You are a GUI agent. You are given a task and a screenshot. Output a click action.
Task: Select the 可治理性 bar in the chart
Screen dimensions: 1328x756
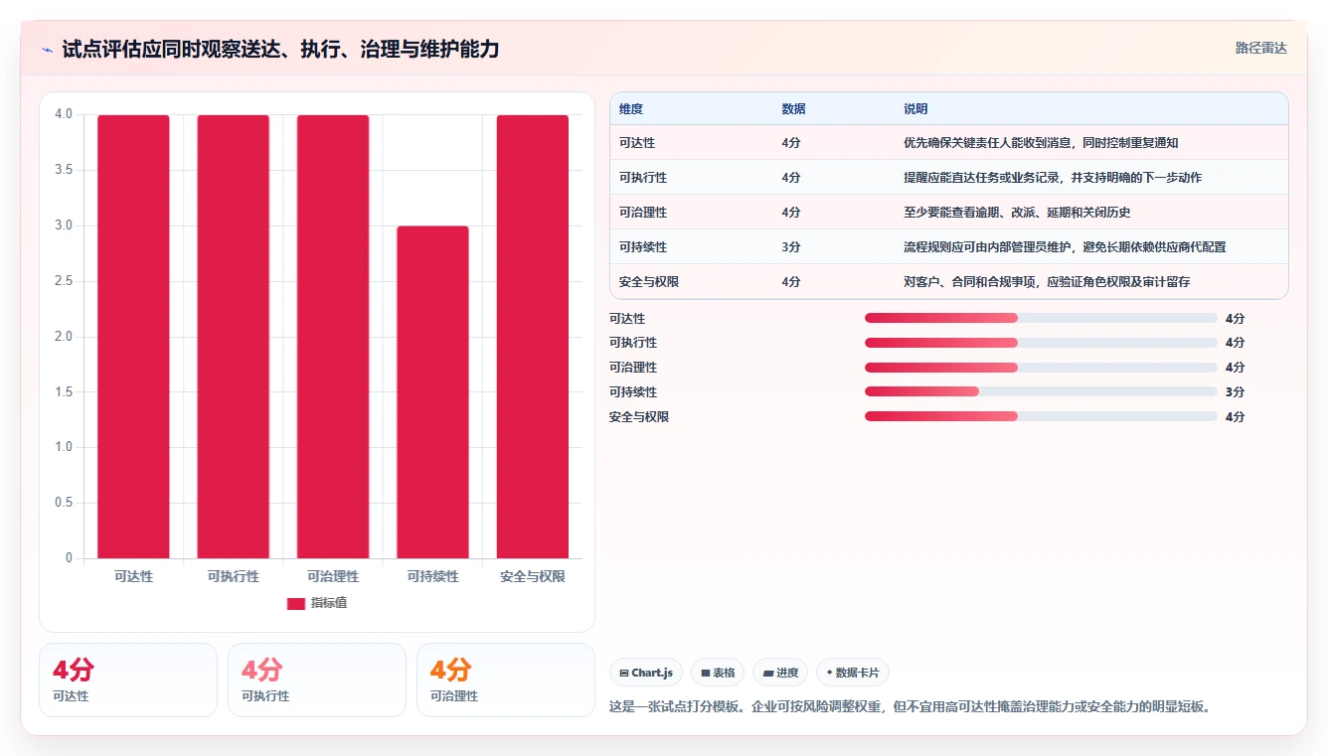tap(333, 337)
